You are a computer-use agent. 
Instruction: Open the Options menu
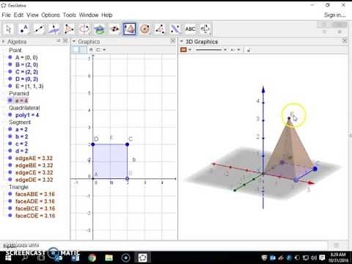pyautogui.click(x=51, y=15)
